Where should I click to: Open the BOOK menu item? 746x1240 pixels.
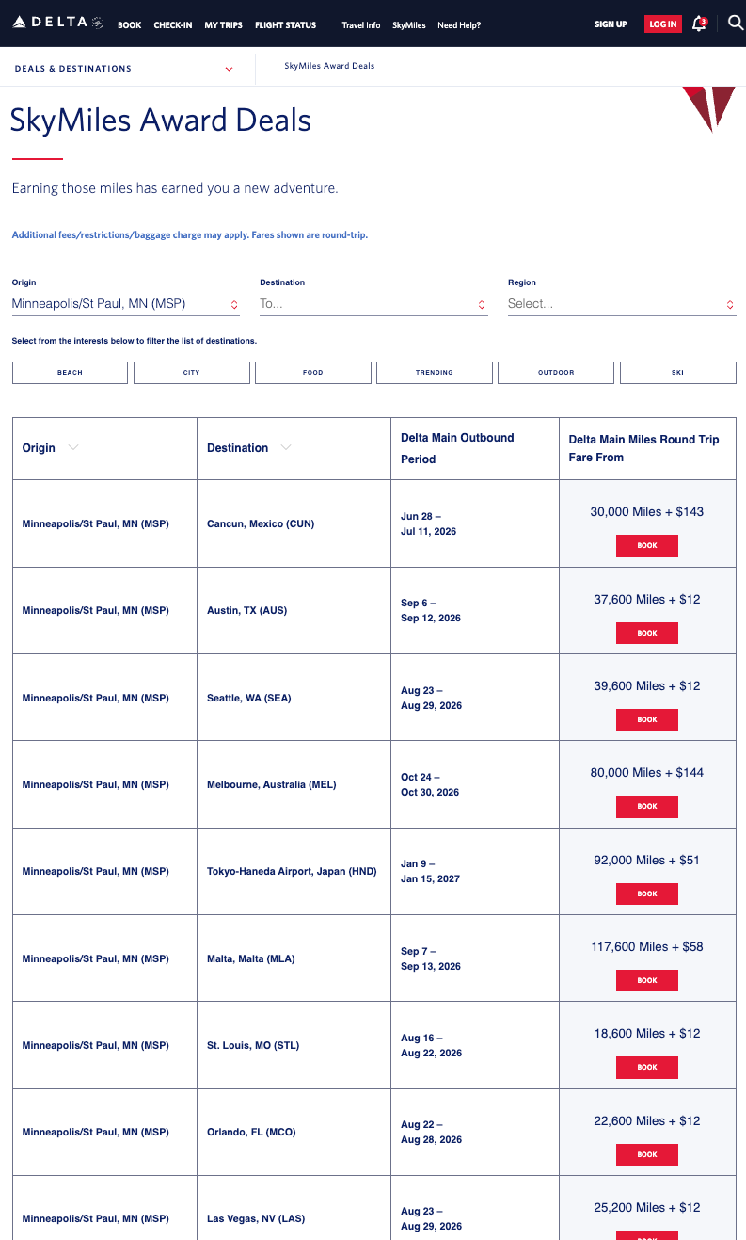130,24
